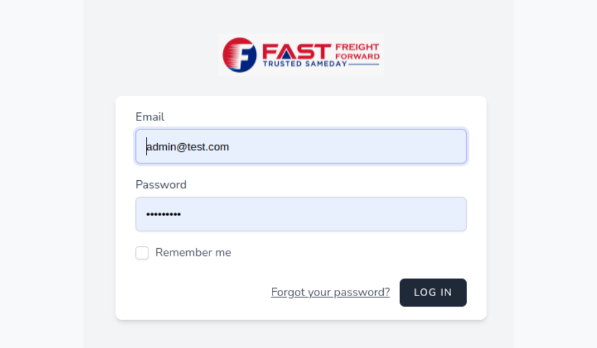Click the masked password dots
597x348 pixels.
click(x=163, y=215)
